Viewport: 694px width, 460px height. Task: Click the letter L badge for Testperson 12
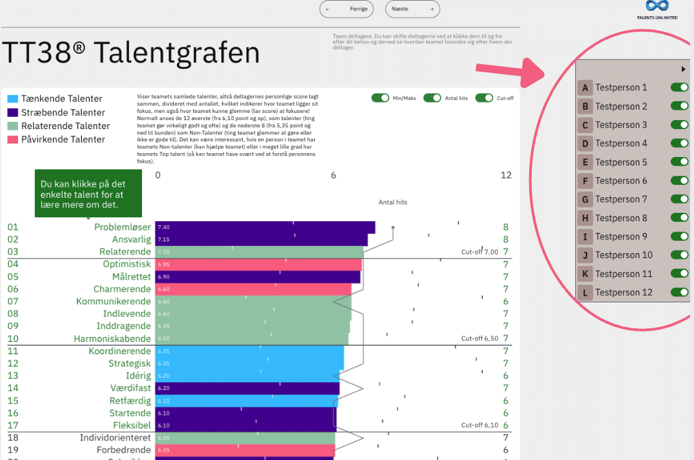(585, 293)
